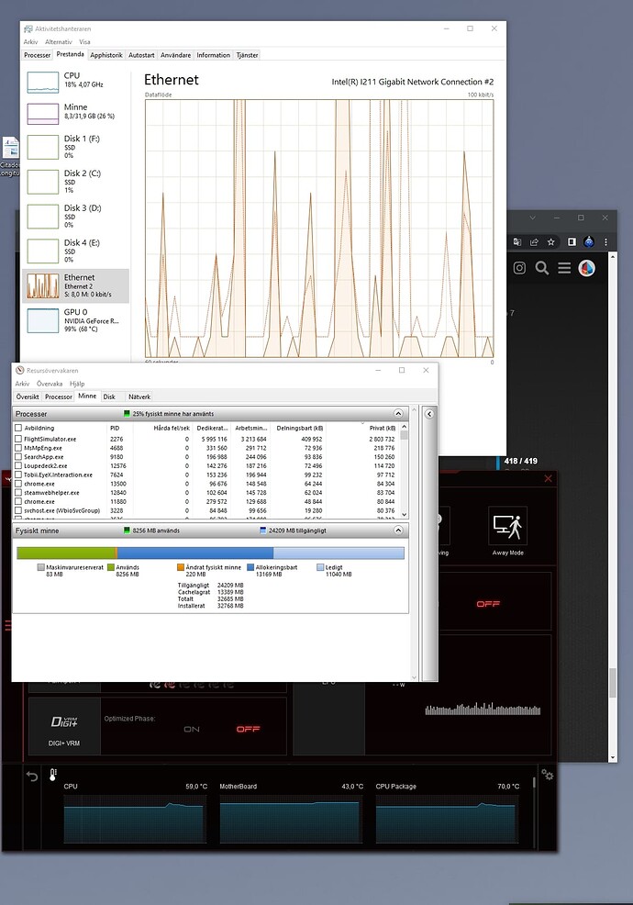633x905 pixels.
Task: Check the svchost.exe (WbioSvcGroup) checkbox
Action: (x=18, y=511)
